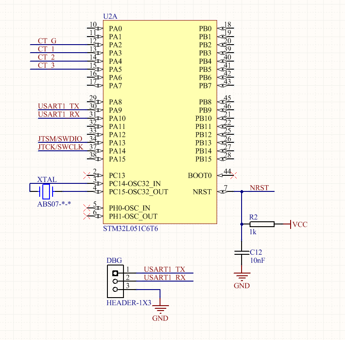
Task: Select pin number 18 at PB0
Action: pyautogui.click(x=227, y=25)
